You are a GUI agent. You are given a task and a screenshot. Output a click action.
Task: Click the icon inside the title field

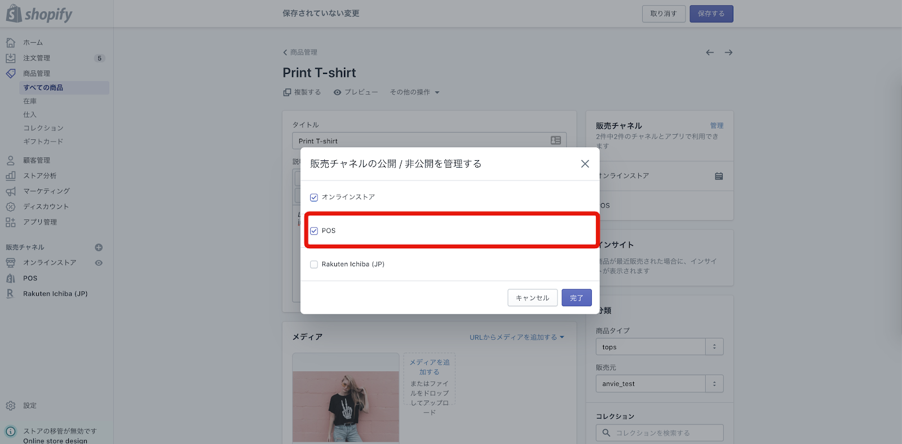556,140
